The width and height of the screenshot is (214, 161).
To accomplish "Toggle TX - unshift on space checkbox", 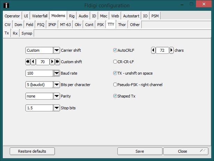I will point(115,73).
